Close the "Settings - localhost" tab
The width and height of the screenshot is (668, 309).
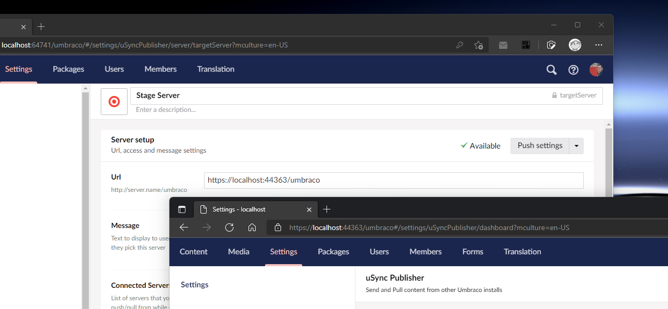click(309, 209)
